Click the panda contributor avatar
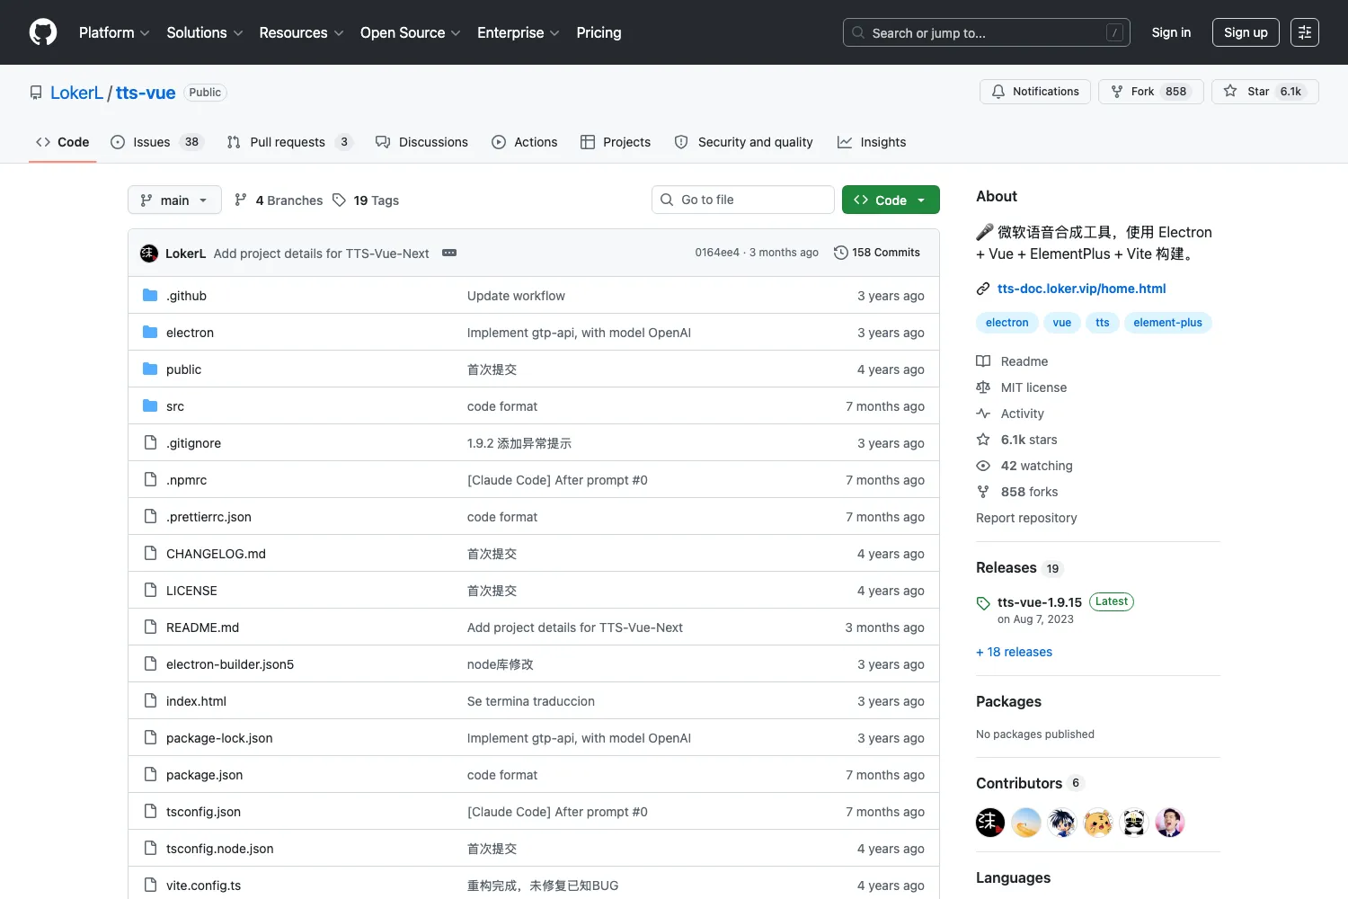 pyautogui.click(x=1134, y=822)
